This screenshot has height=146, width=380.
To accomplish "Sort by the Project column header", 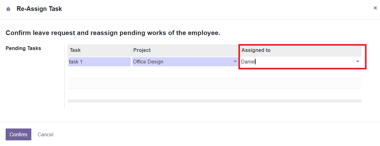I will point(142,50).
